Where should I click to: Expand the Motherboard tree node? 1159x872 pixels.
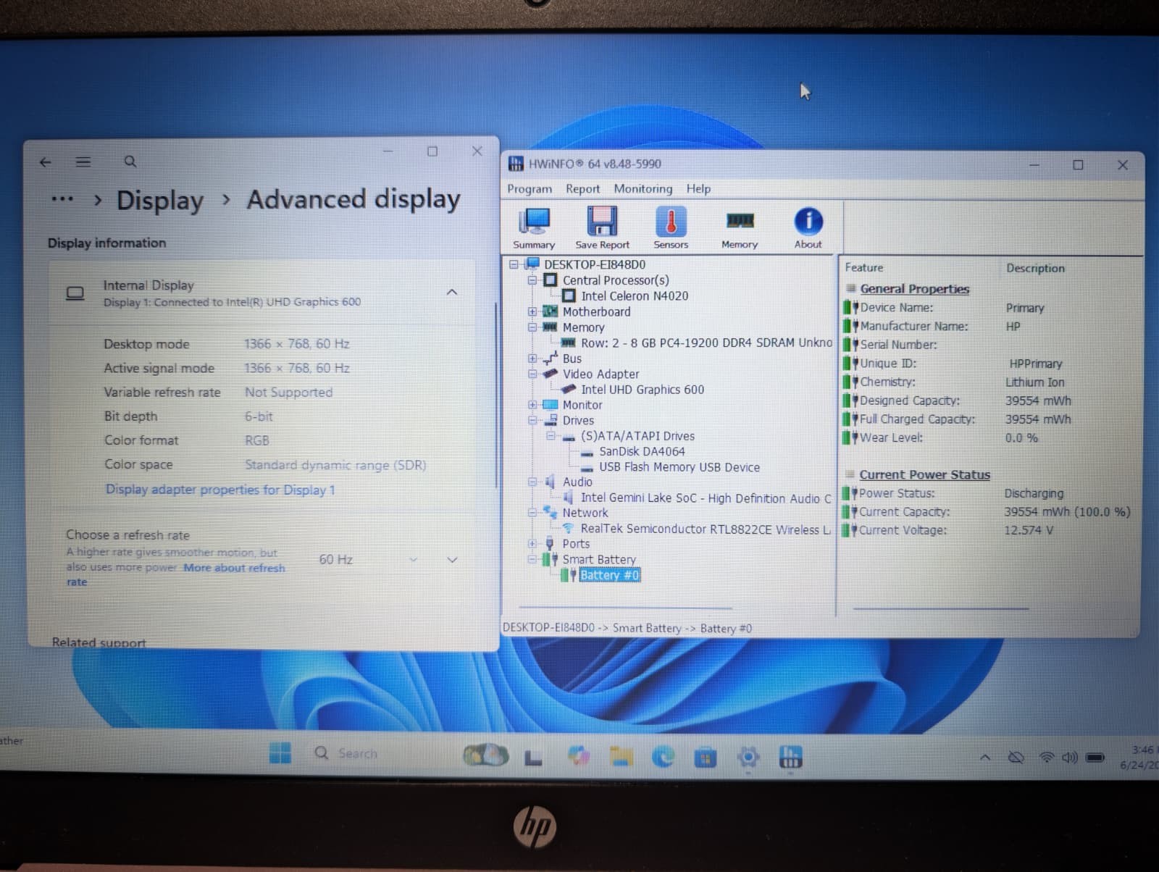point(532,311)
